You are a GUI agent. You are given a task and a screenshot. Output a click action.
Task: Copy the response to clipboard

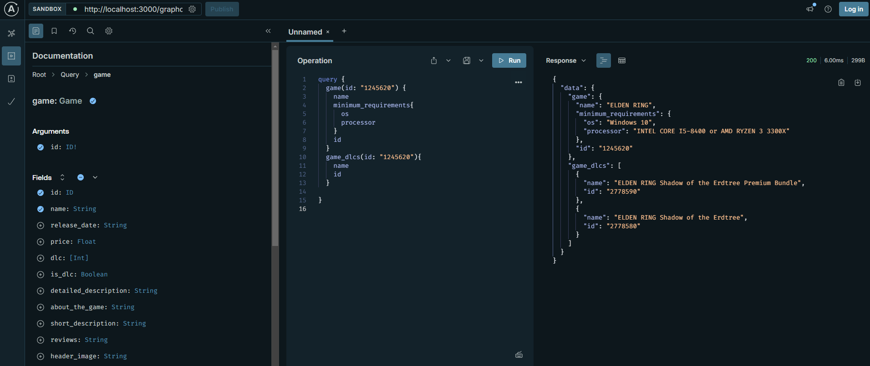tap(841, 82)
